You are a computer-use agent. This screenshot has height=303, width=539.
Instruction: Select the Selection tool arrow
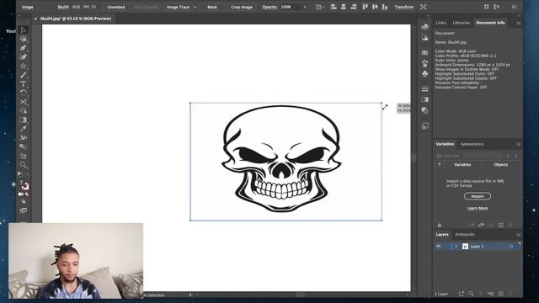[23, 30]
